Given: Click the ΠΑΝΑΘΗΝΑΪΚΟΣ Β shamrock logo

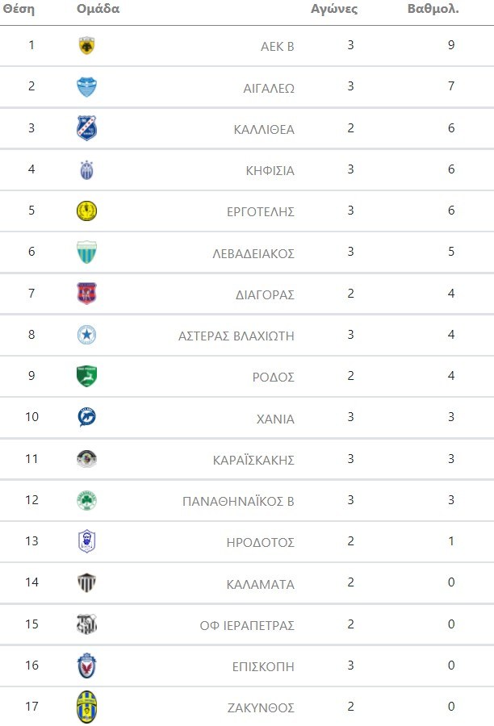Looking at the screenshot, I should [x=86, y=500].
